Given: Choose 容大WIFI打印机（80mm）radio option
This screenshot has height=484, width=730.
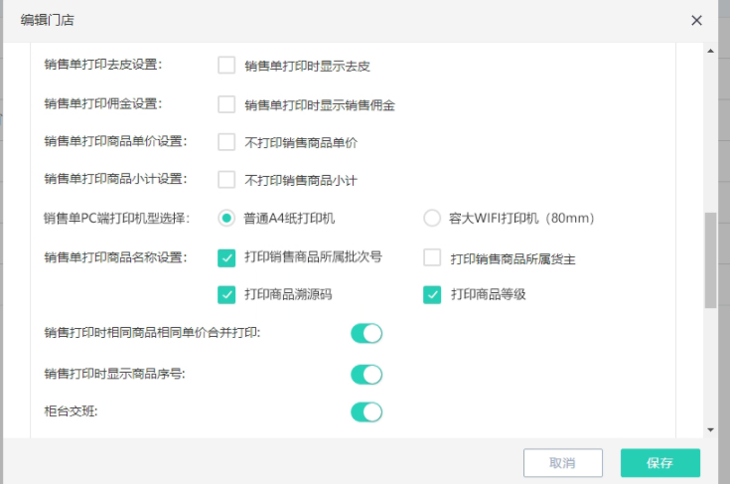Looking at the screenshot, I should pos(432,218).
